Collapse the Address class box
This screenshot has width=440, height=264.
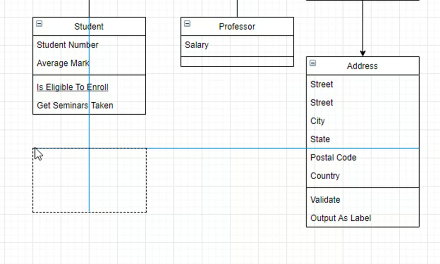(313, 63)
